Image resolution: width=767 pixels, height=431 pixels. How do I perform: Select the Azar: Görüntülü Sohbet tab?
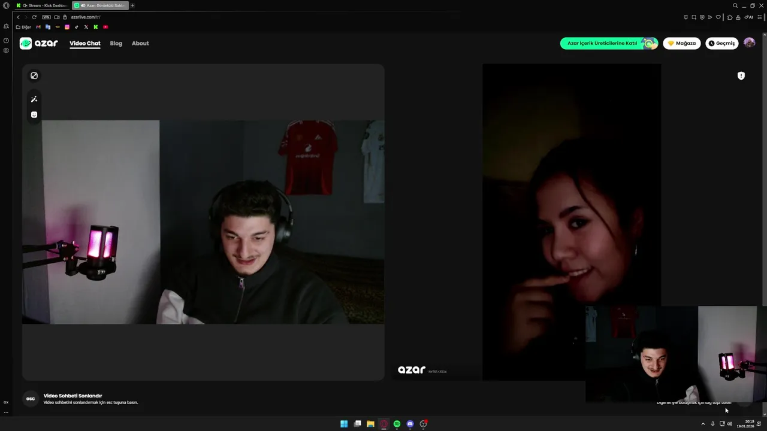coord(99,5)
